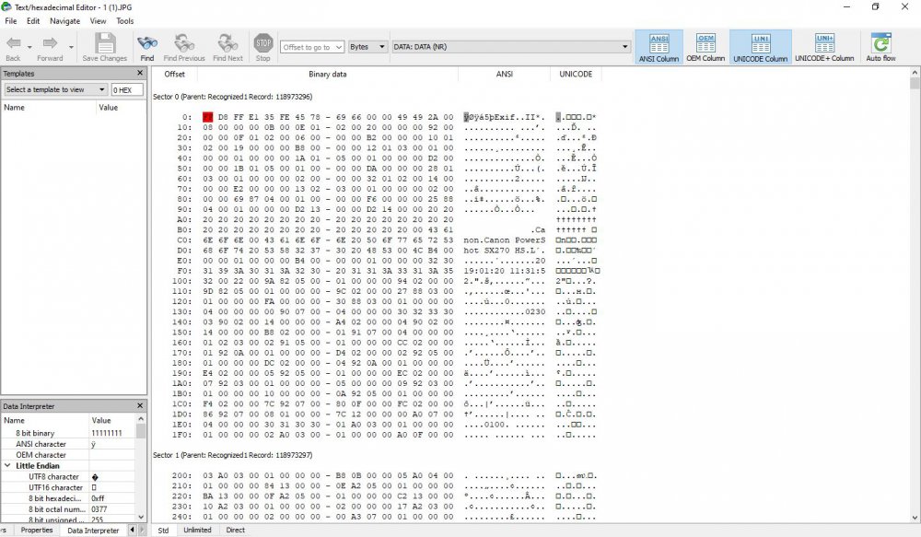Switch to the Properties tab

click(x=37, y=530)
